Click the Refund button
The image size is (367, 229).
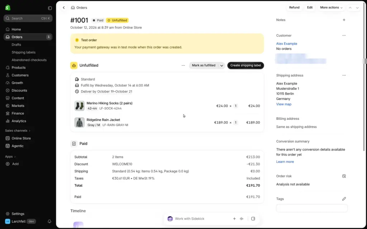[x=294, y=8]
